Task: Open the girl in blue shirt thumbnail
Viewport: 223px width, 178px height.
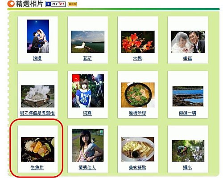Action: point(88,91)
